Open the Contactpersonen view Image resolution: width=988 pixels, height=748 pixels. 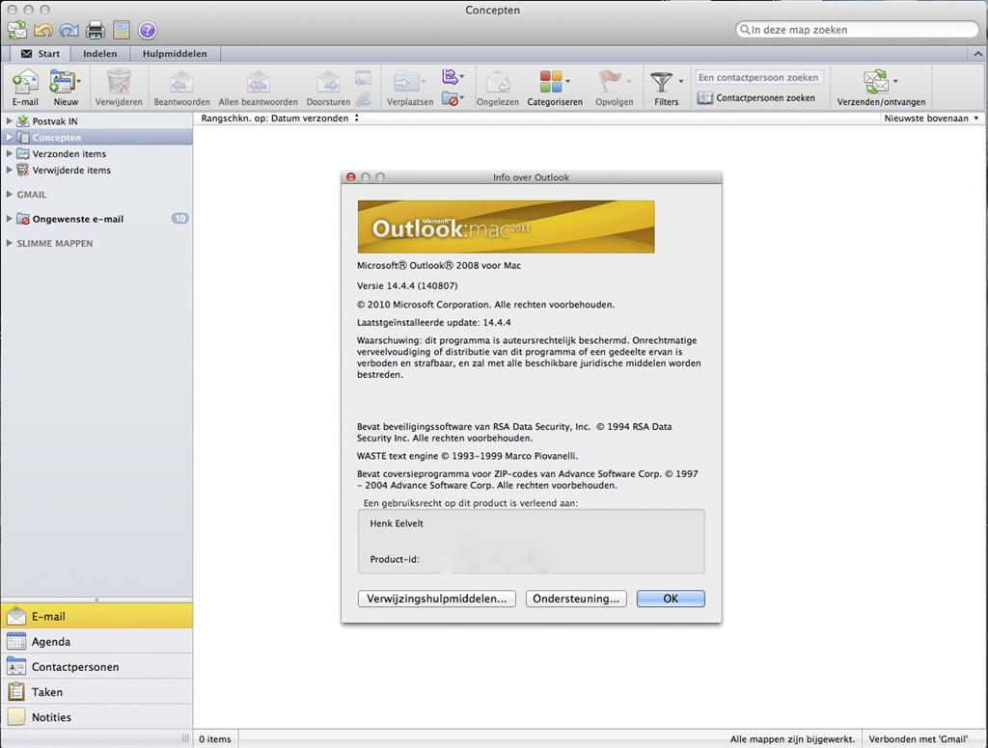(x=96, y=667)
